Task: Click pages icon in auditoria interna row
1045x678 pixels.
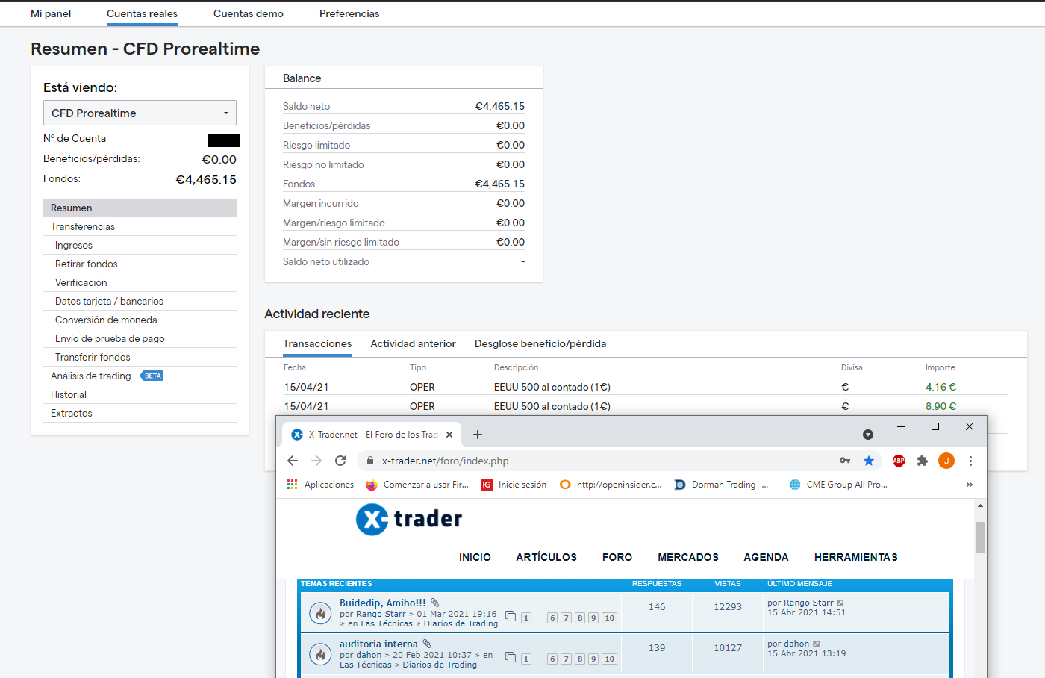Action: 511,657
